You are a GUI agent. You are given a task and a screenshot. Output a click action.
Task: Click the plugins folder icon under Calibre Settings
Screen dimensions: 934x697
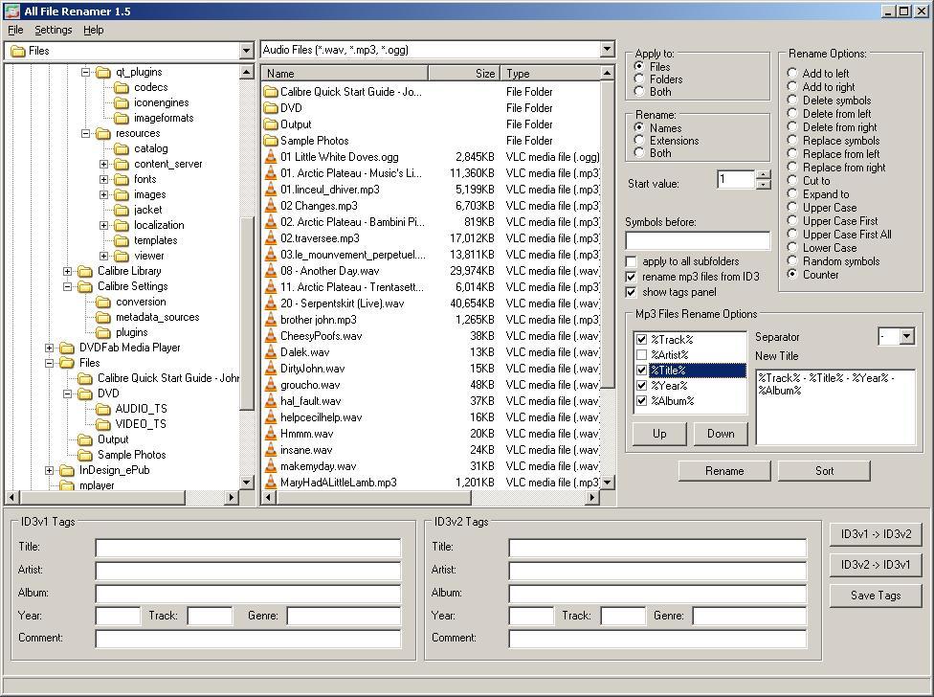[103, 332]
